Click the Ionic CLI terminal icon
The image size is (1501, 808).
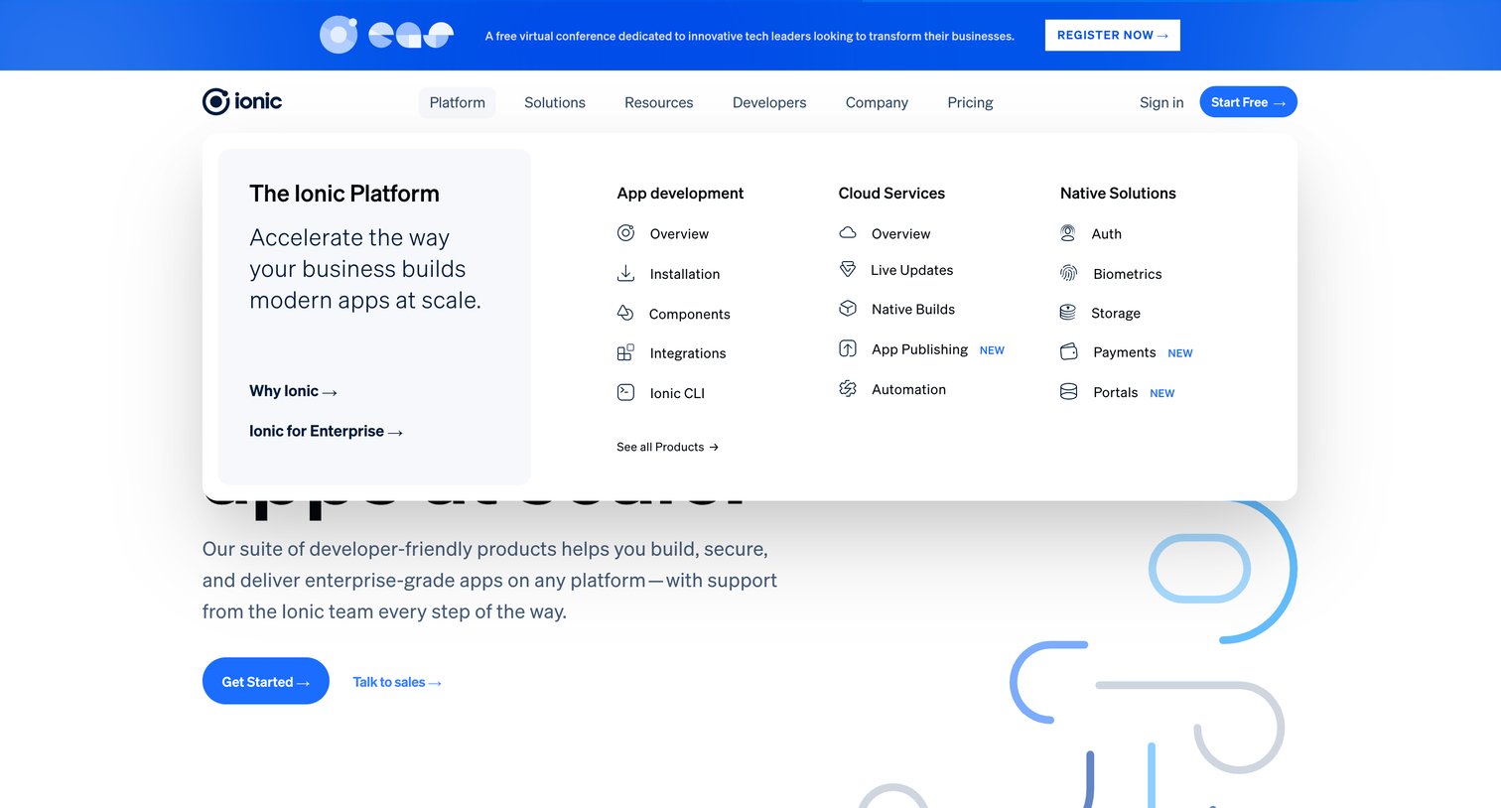(x=625, y=392)
